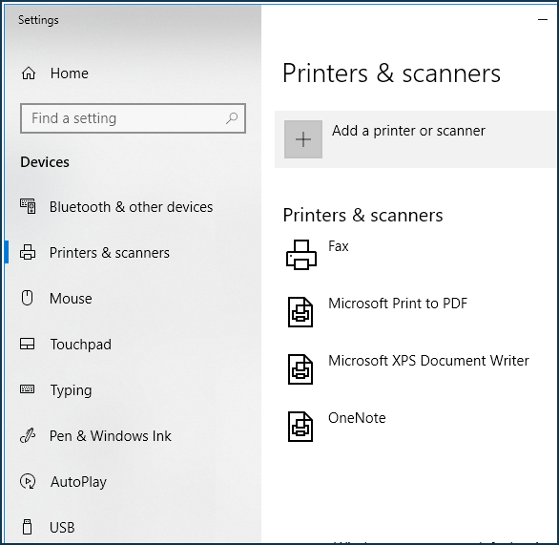The image size is (559, 545).
Task: Click the Typing keyboard icon
Action: 27,388
